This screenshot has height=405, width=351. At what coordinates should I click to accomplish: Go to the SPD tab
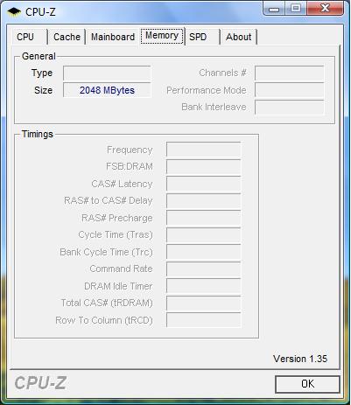[x=202, y=37]
